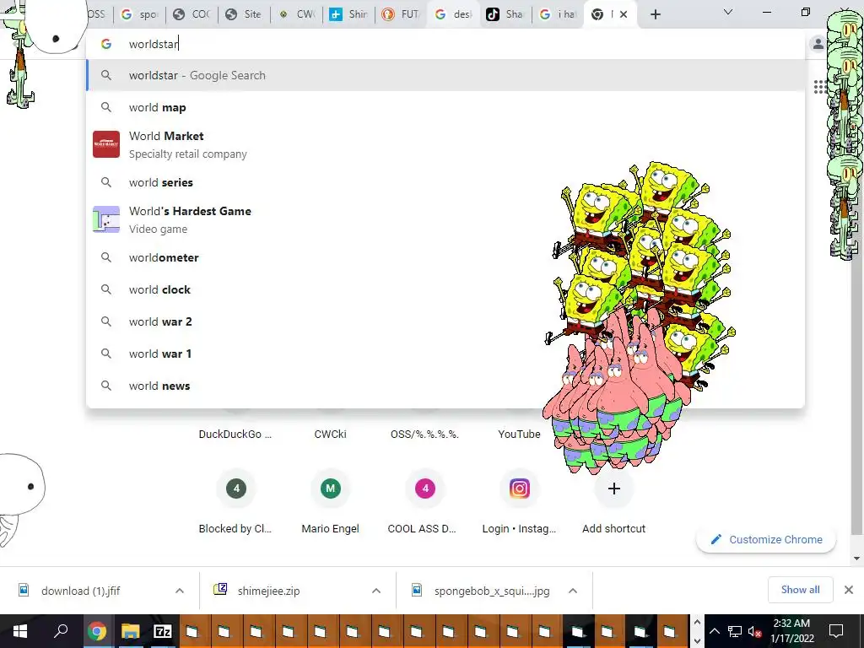Viewport: 864px width, 648px height.
Task: Click the World Market logo suggestion
Action: (106, 144)
